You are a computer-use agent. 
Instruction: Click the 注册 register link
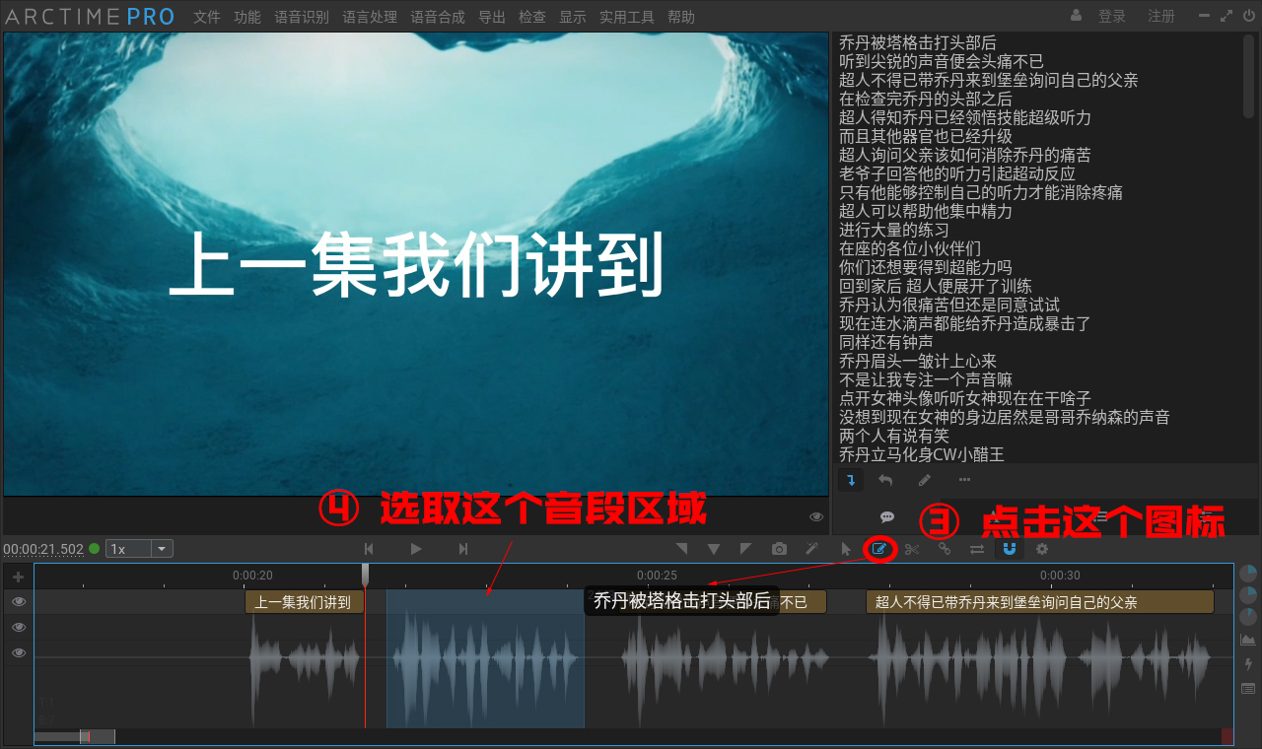pos(1161,16)
